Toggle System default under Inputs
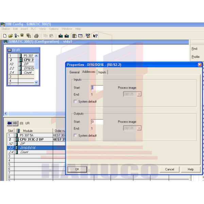 coord(75,101)
